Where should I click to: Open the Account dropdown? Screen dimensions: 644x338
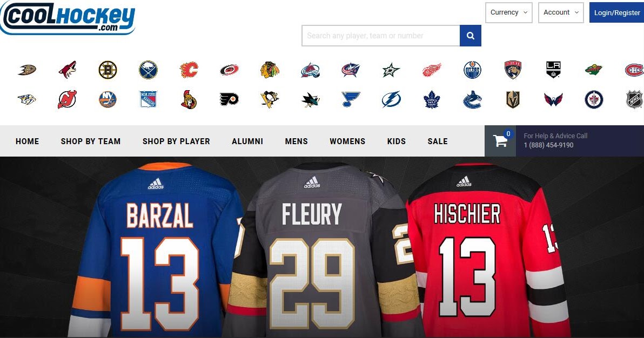click(x=560, y=12)
